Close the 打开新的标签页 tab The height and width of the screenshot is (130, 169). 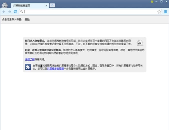click(46, 6)
